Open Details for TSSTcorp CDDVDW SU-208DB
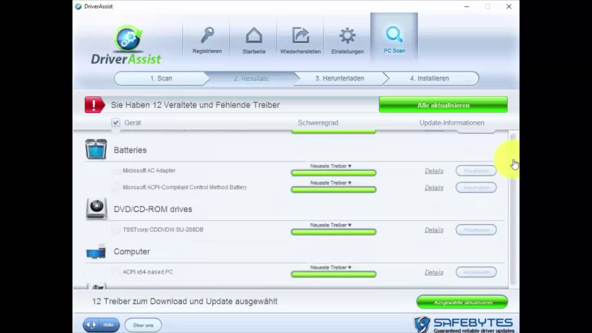Viewport: 592px width, 333px height. [x=434, y=230]
